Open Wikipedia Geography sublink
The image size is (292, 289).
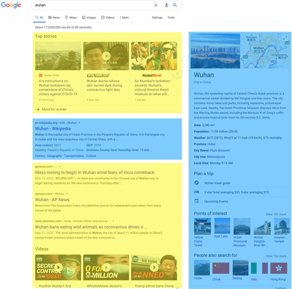pos(54,156)
